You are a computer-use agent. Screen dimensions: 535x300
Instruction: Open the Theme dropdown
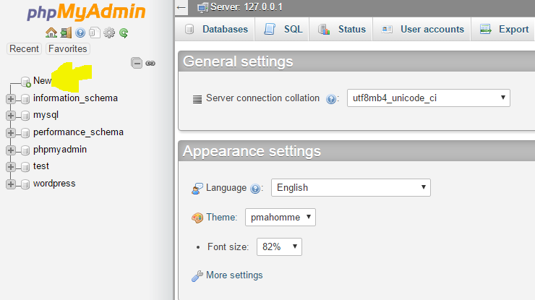280,217
